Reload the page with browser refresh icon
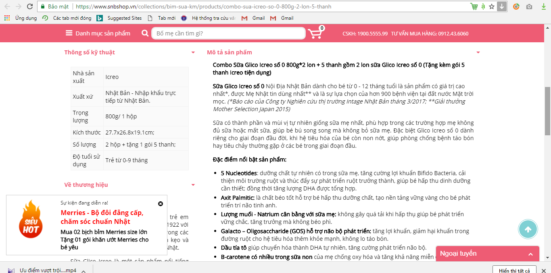Viewport: 551px width, 273px height. [30, 6]
